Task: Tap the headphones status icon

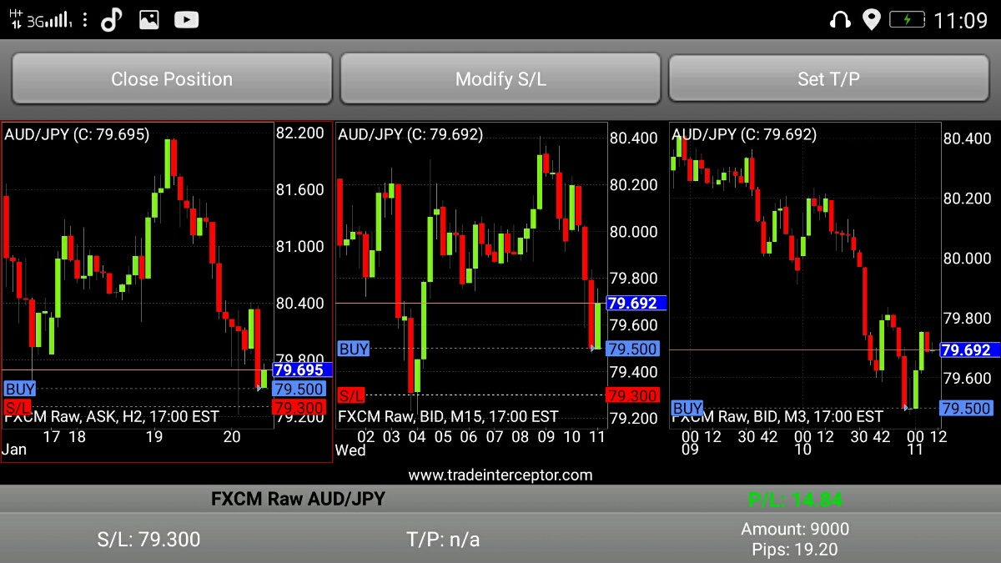Action: [840, 19]
